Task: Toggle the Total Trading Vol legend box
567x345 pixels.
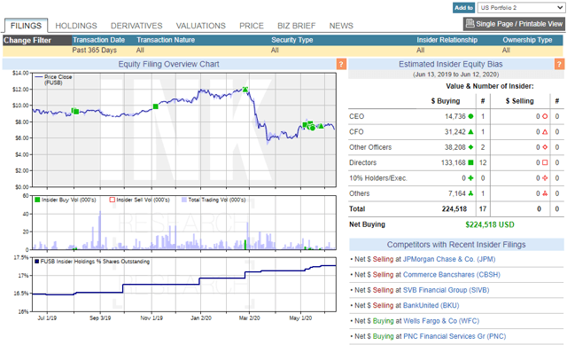Action: (184, 200)
